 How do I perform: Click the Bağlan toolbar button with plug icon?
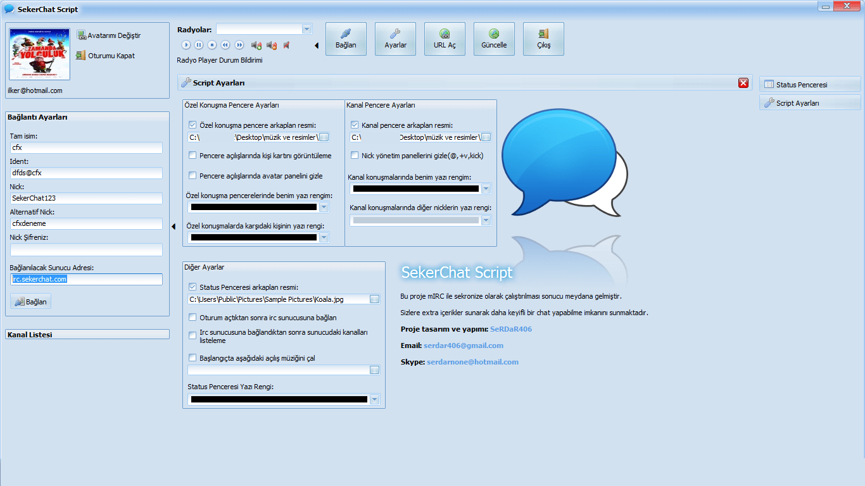click(346, 39)
